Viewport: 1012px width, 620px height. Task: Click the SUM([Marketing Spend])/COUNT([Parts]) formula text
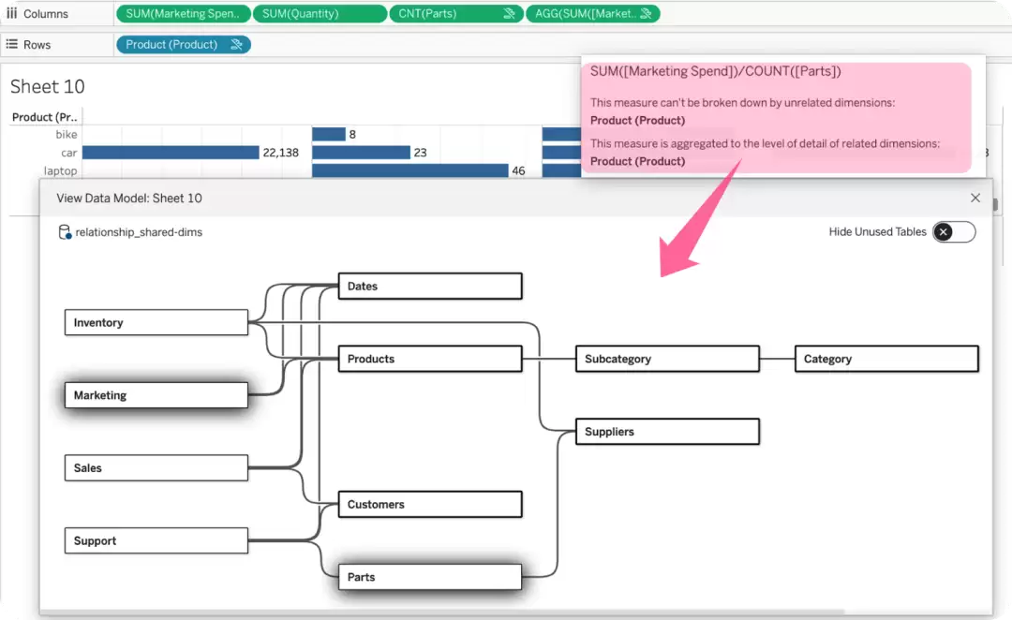716,71
